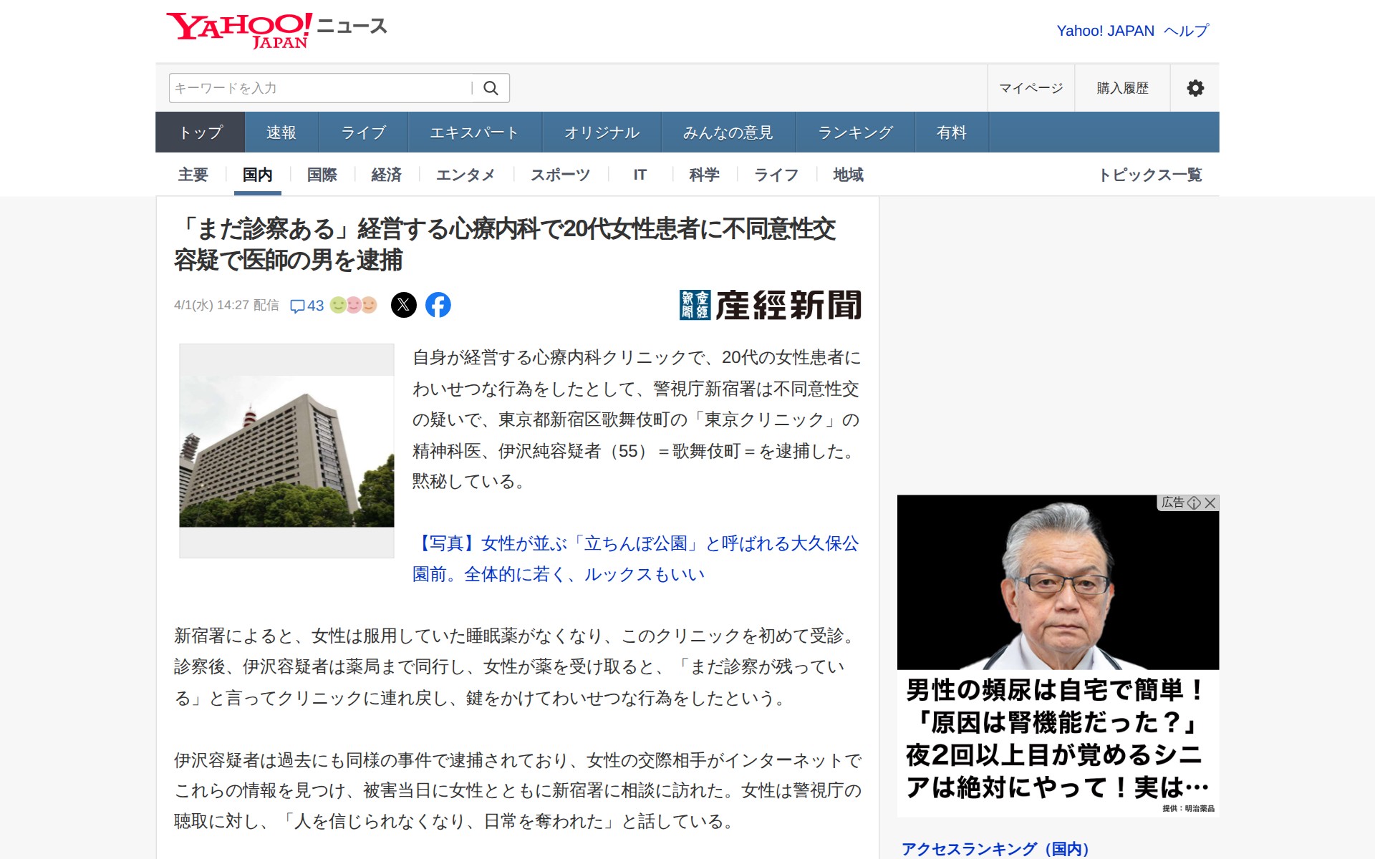Share article on X
The image size is (1375, 859).
pyautogui.click(x=404, y=305)
